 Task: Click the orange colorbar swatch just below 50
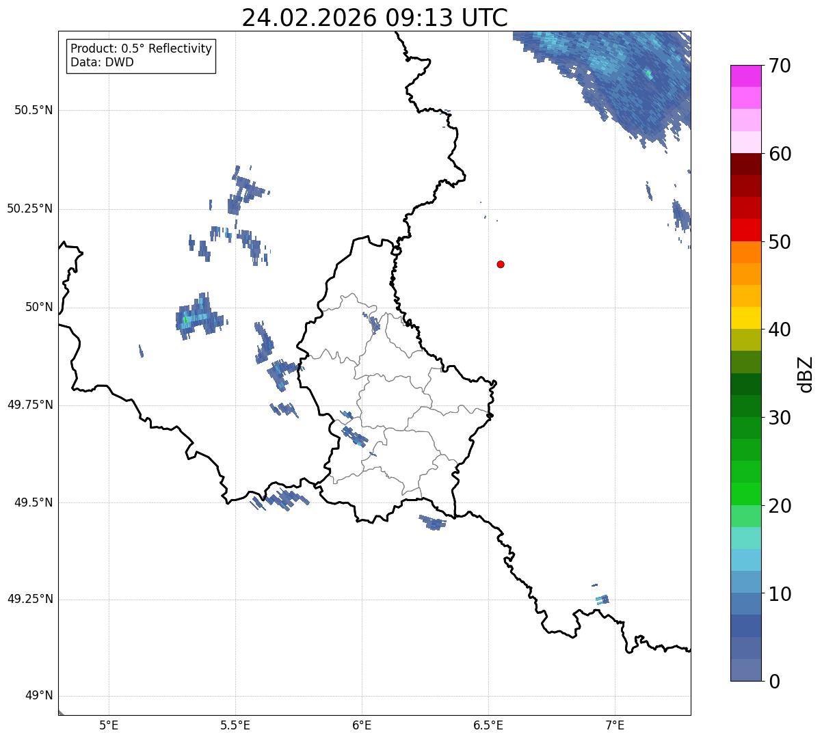[746, 252]
